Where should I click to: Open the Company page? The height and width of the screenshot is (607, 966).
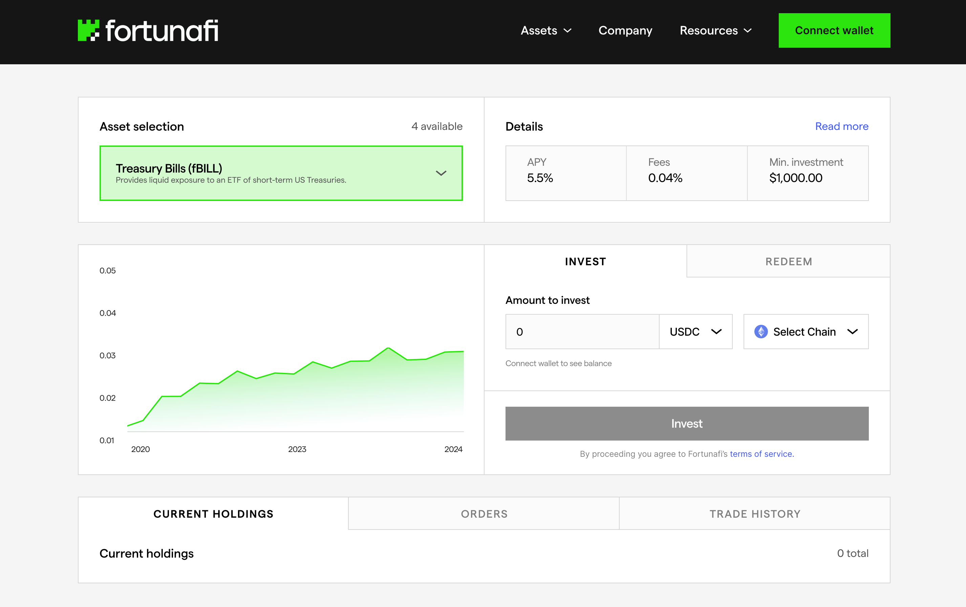[x=625, y=30]
